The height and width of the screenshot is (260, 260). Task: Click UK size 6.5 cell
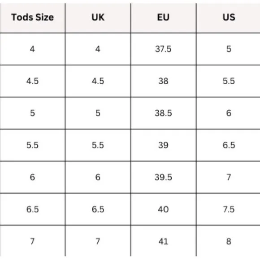(98, 209)
